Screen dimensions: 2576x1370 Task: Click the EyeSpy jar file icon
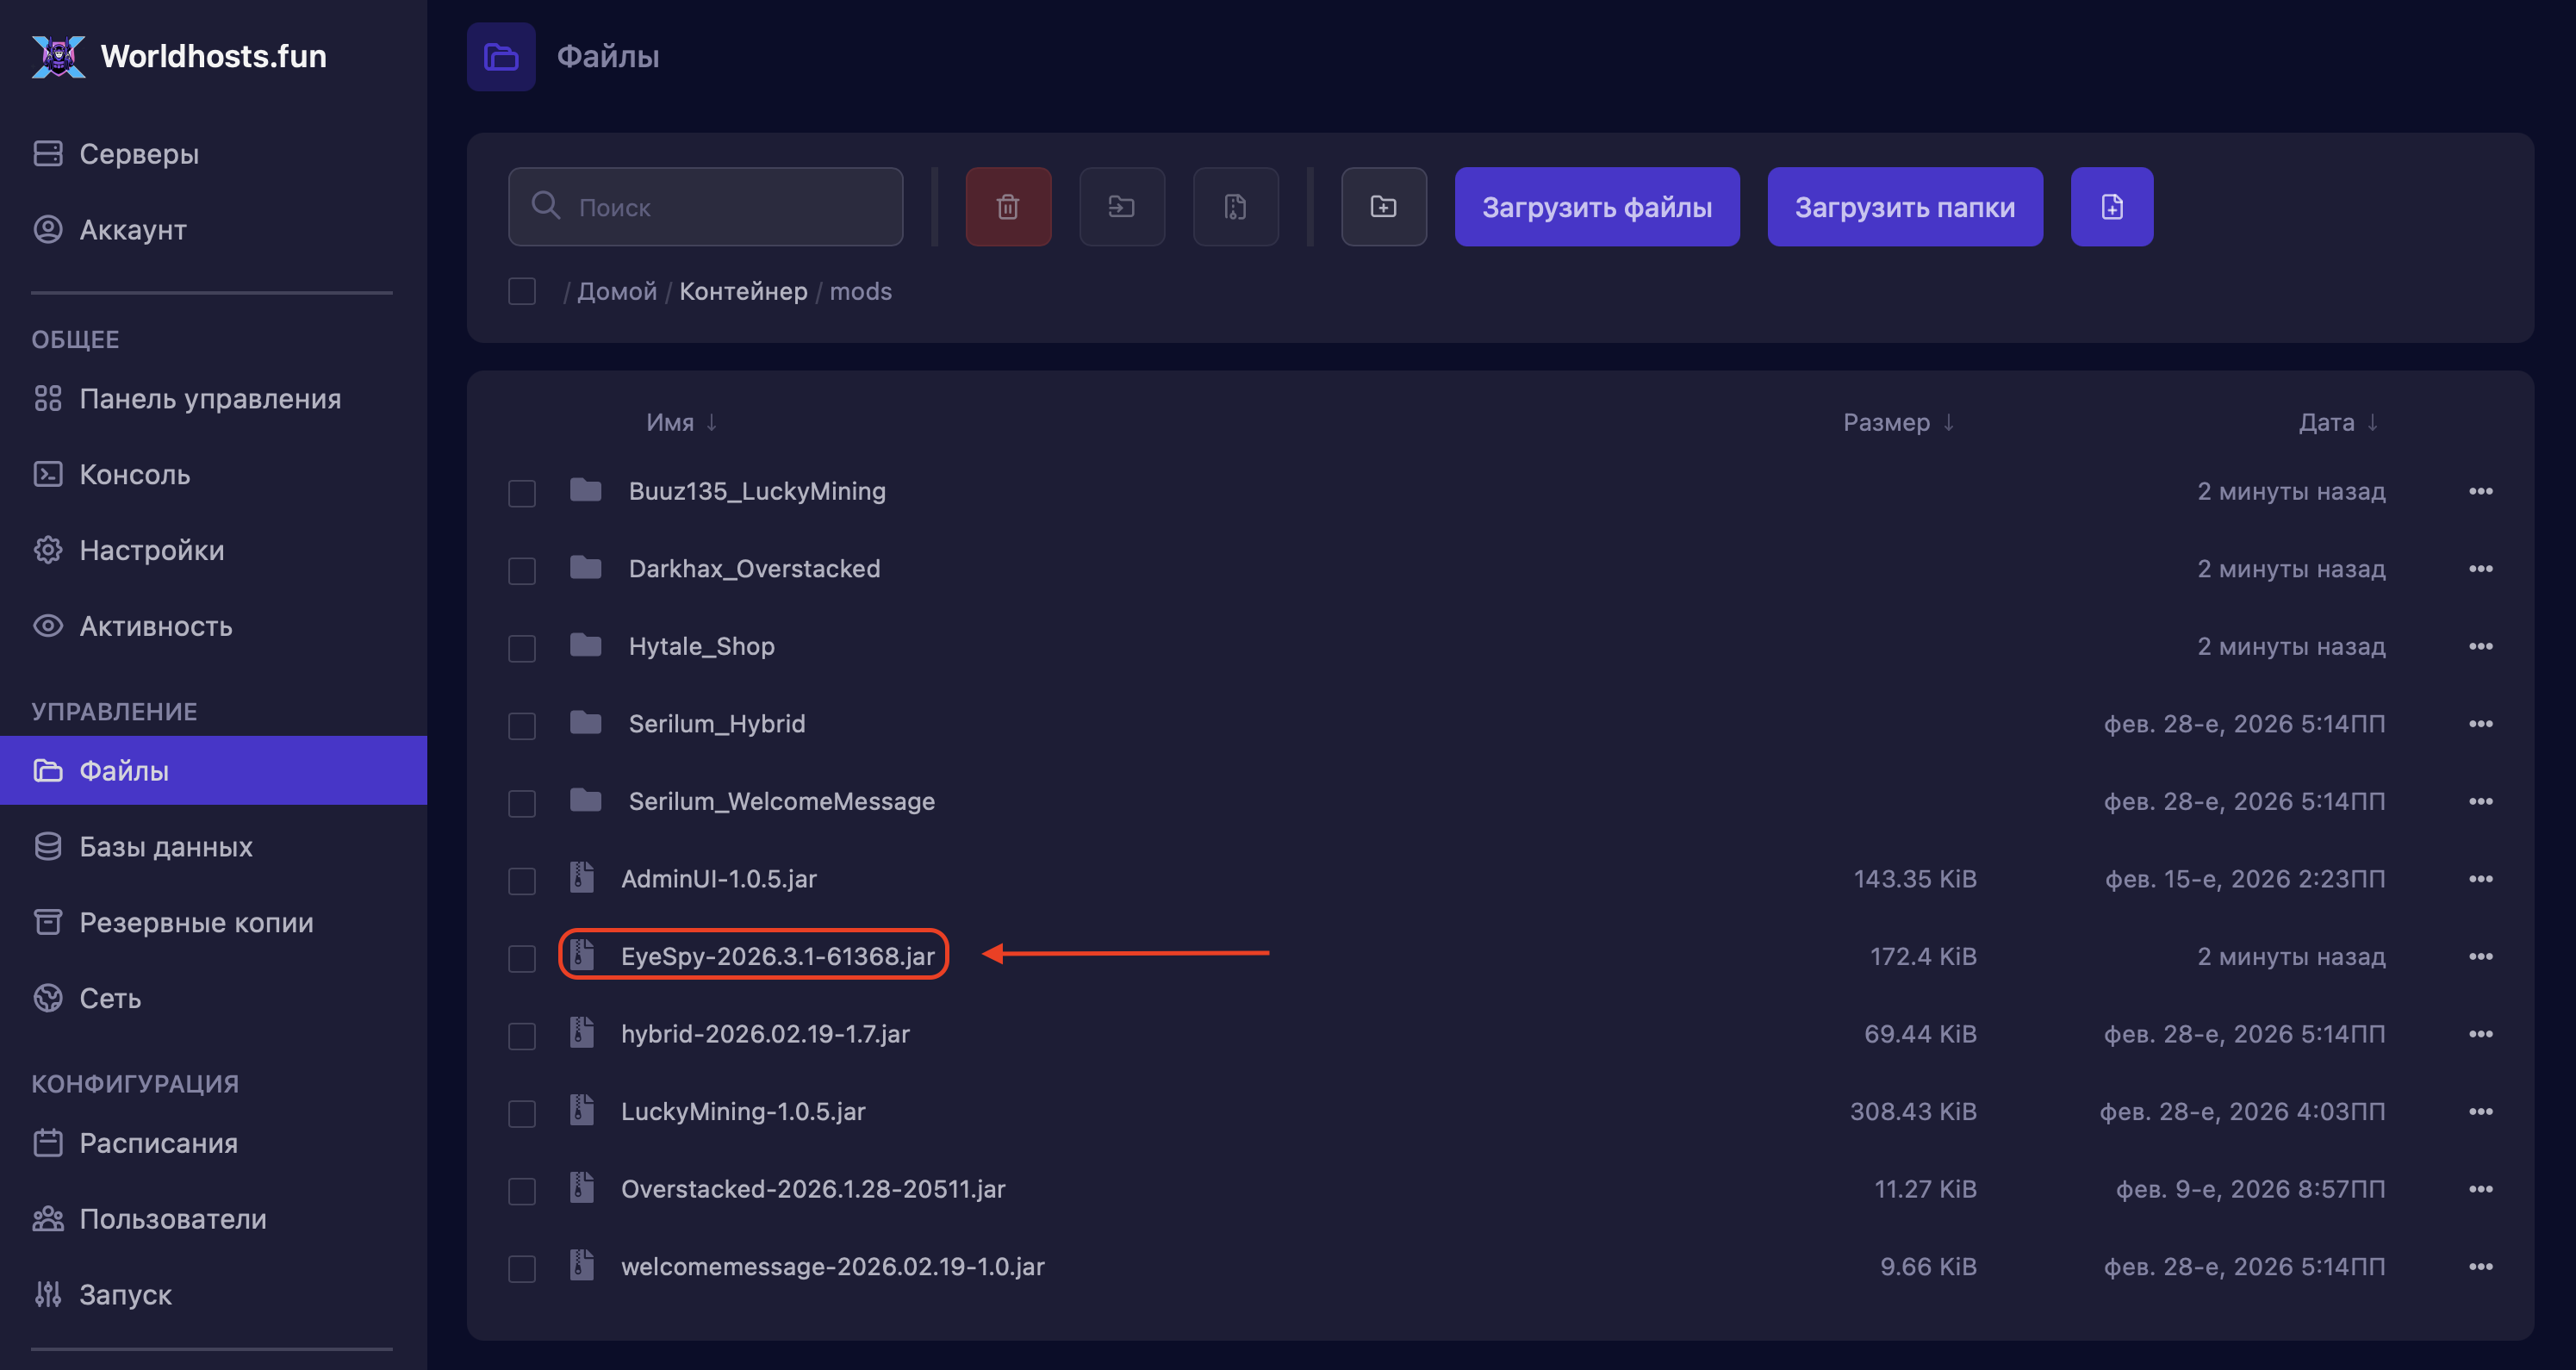click(582, 955)
